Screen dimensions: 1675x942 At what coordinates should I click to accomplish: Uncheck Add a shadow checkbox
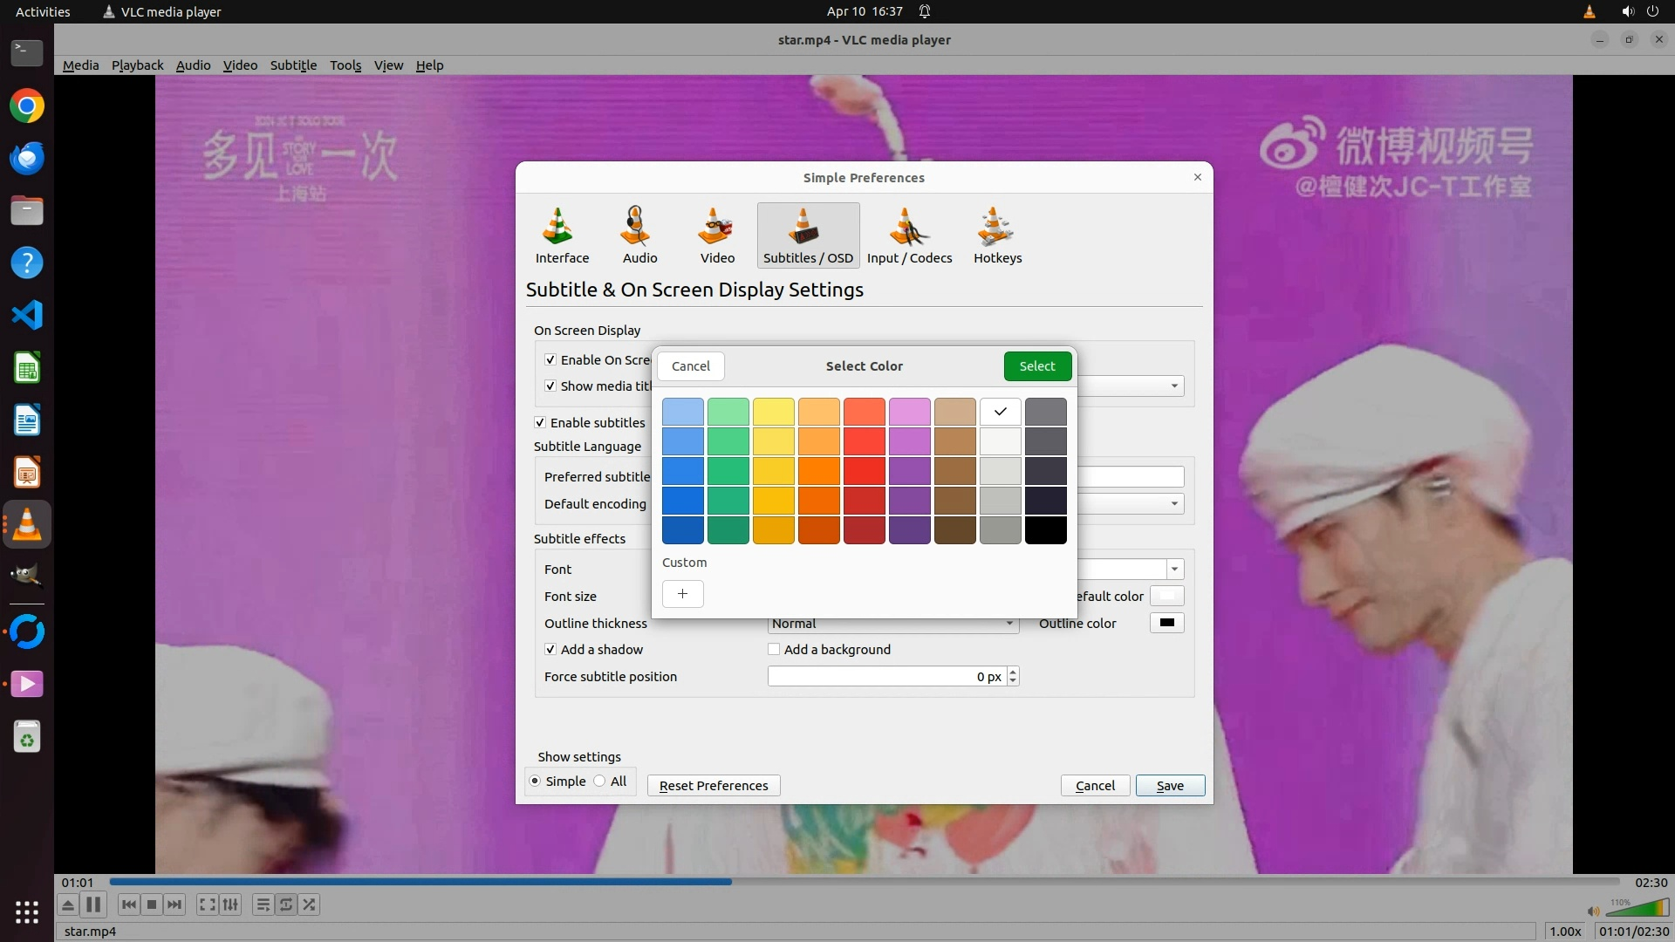coord(550,650)
